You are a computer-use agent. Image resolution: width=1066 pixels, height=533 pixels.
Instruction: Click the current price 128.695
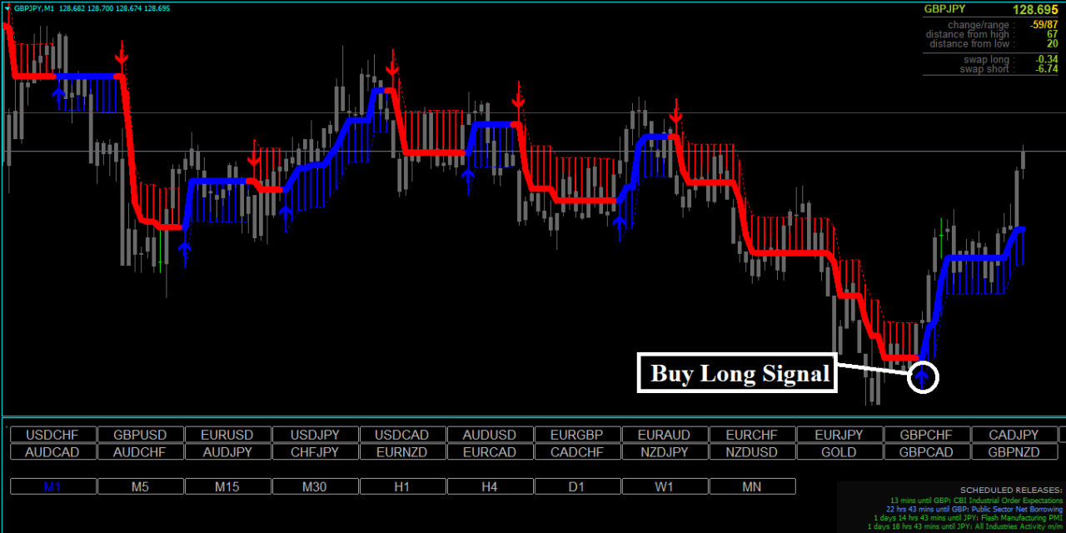(x=1035, y=10)
